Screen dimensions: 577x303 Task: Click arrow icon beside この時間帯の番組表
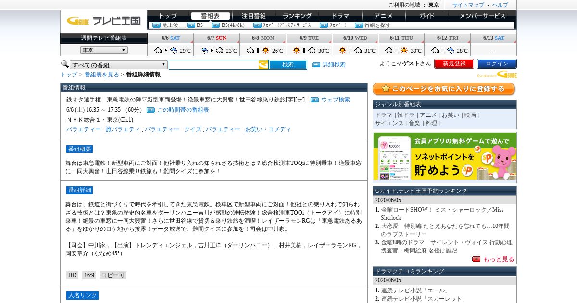click(x=151, y=110)
